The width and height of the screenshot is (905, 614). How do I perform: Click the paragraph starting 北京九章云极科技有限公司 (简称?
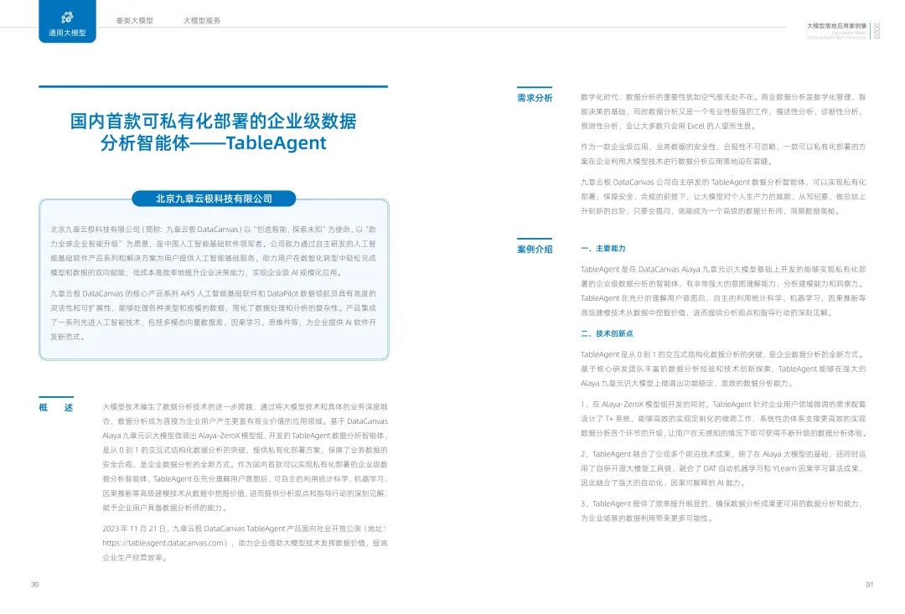pyautogui.click(x=213, y=251)
